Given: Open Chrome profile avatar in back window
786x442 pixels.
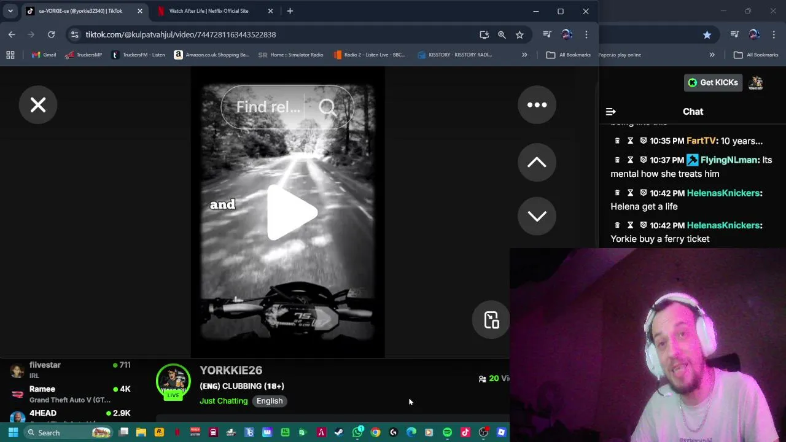Looking at the screenshot, I should pyautogui.click(x=754, y=35).
